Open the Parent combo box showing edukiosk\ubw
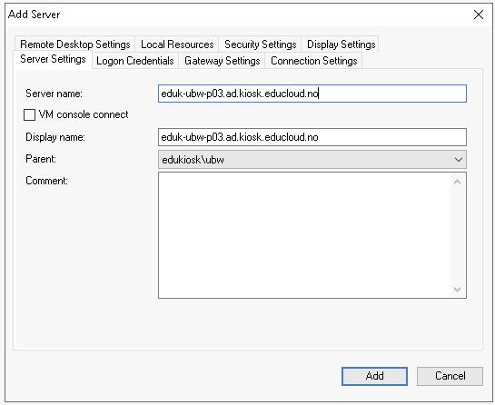 pyautogui.click(x=312, y=160)
